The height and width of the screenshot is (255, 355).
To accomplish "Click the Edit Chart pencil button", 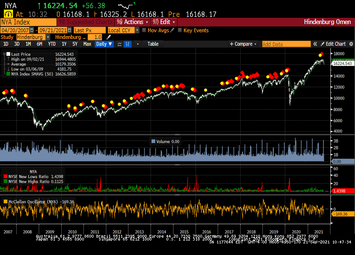I will click(x=333, y=44).
